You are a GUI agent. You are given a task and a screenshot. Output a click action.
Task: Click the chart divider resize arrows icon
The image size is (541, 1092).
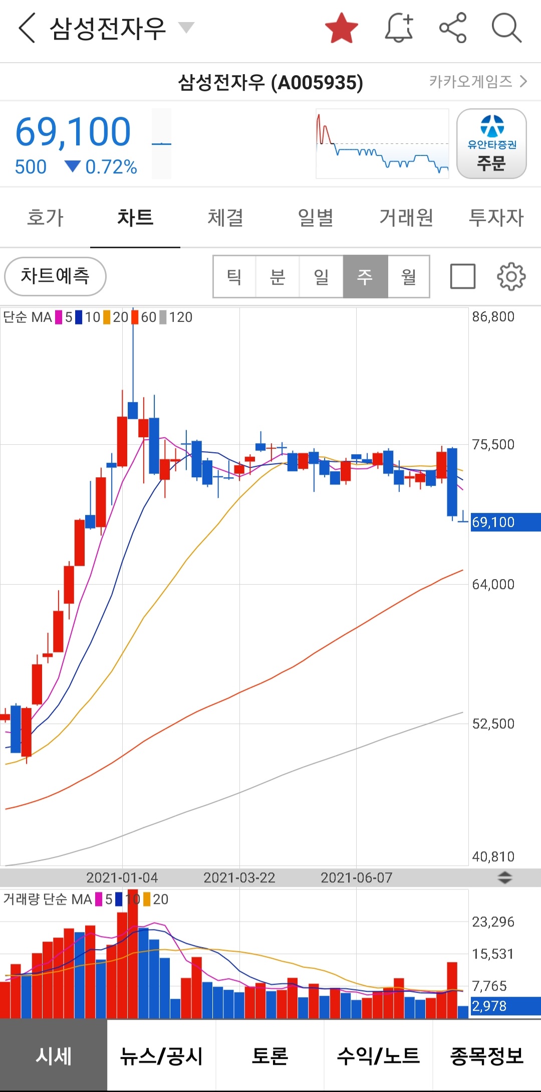click(x=504, y=877)
